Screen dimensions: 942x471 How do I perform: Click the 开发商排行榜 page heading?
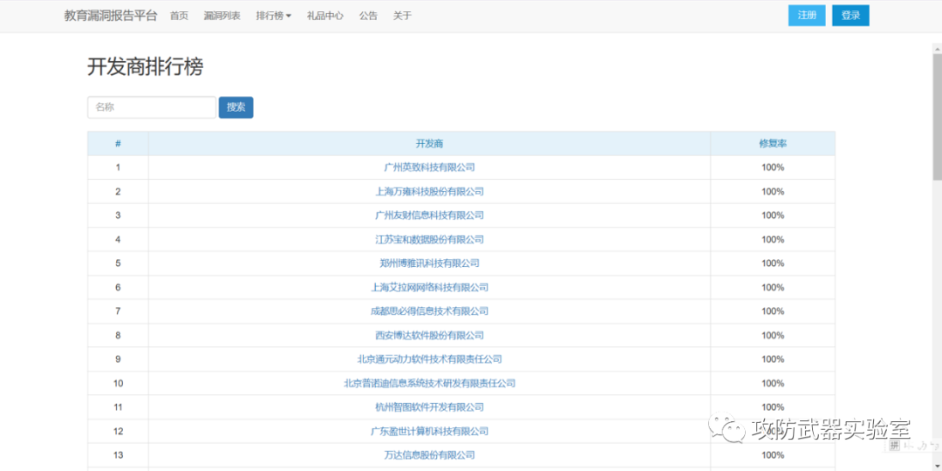[146, 67]
